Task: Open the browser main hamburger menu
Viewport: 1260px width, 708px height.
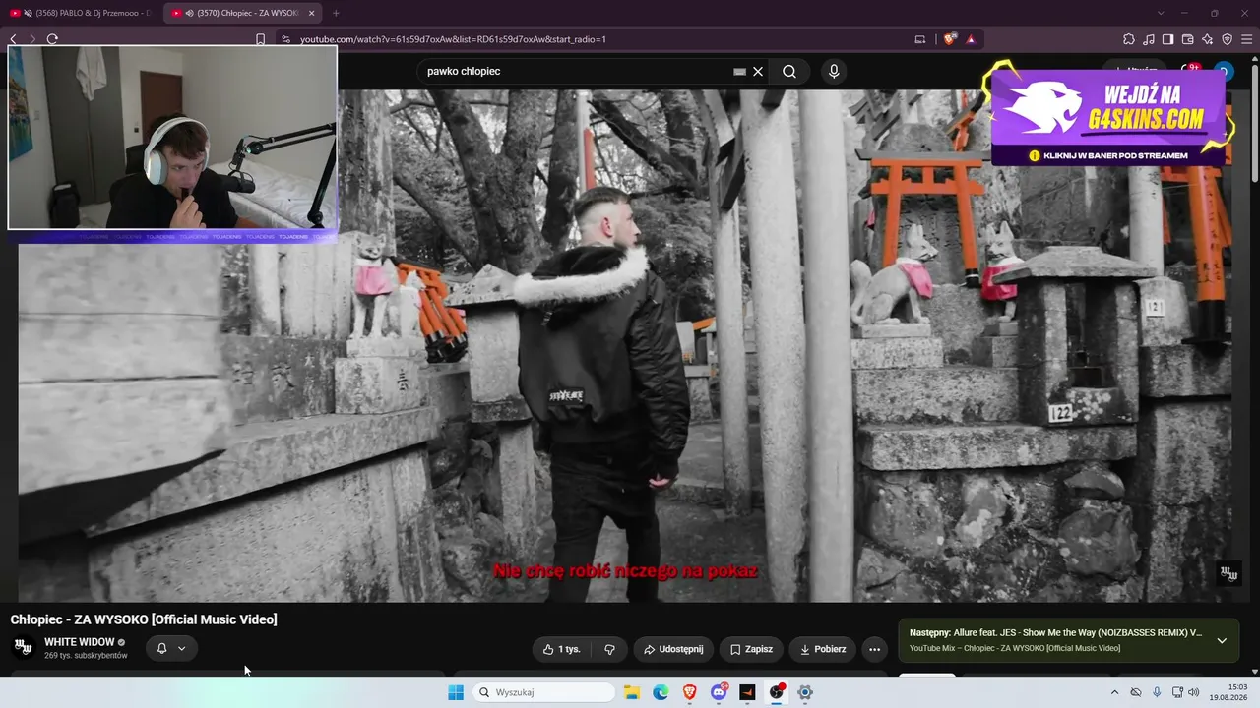Action: pyautogui.click(x=1247, y=39)
